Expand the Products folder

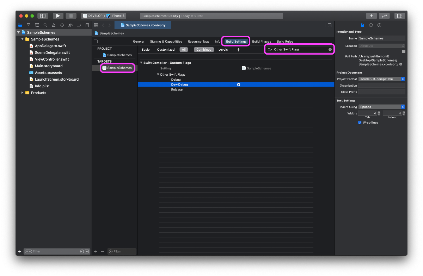(23, 93)
